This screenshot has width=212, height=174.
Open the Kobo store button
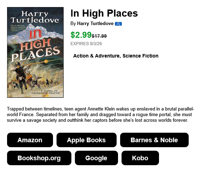coord(140,158)
